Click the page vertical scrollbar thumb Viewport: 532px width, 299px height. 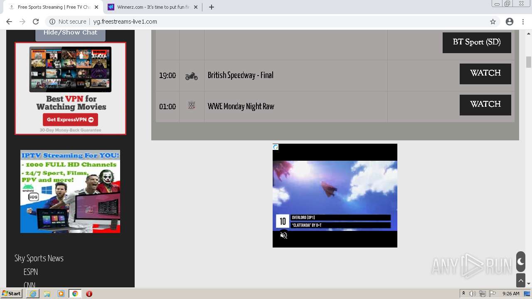click(x=529, y=62)
